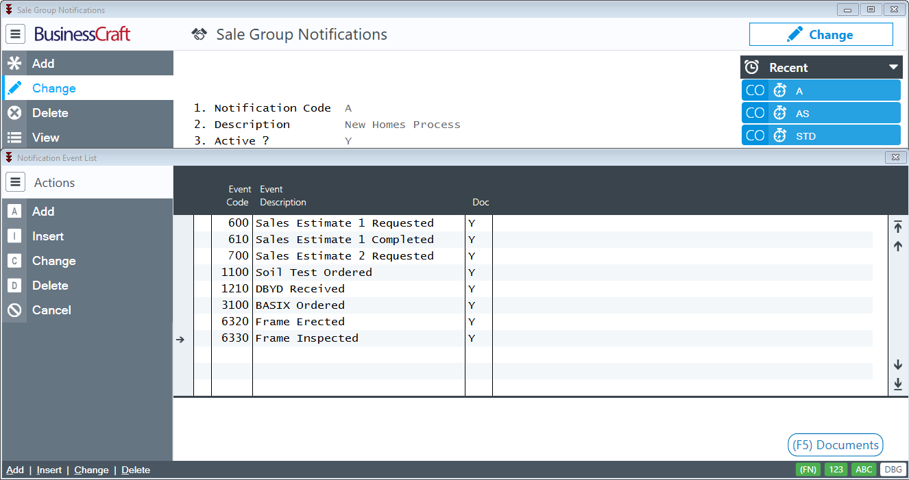Move up one row in event list
This screenshot has width=909, height=480.
coord(898,247)
